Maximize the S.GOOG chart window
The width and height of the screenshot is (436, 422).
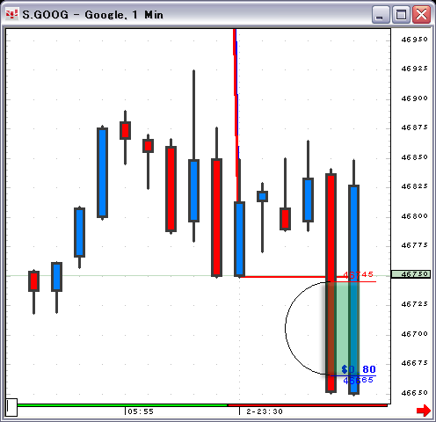click(401, 15)
